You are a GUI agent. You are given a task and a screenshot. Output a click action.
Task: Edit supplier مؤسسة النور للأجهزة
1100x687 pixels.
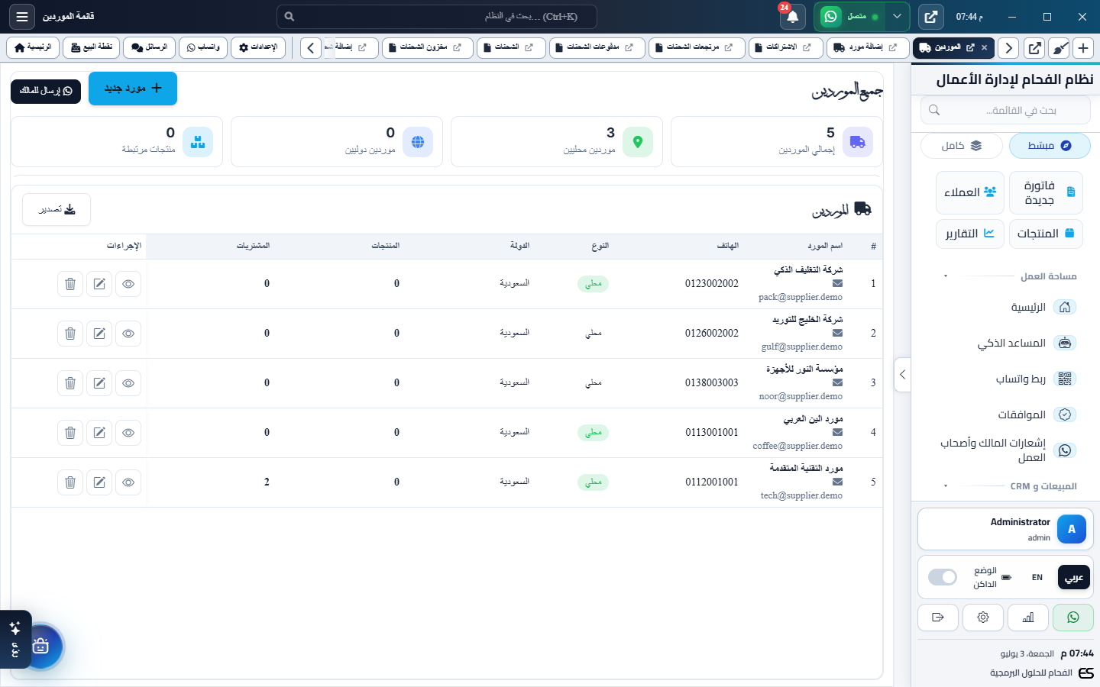99,383
